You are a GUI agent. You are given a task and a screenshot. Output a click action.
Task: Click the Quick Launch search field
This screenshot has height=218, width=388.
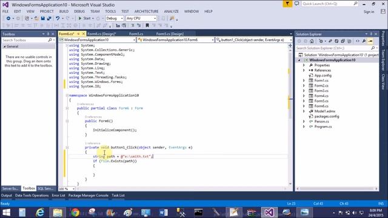pyautogui.click(x=330, y=4)
